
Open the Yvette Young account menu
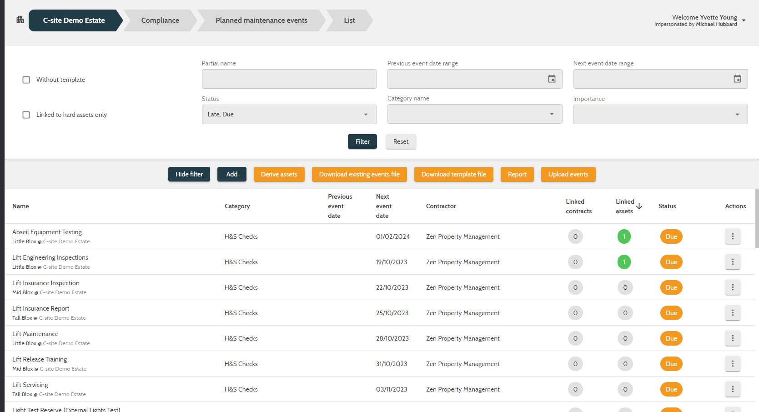tap(744, 20)
